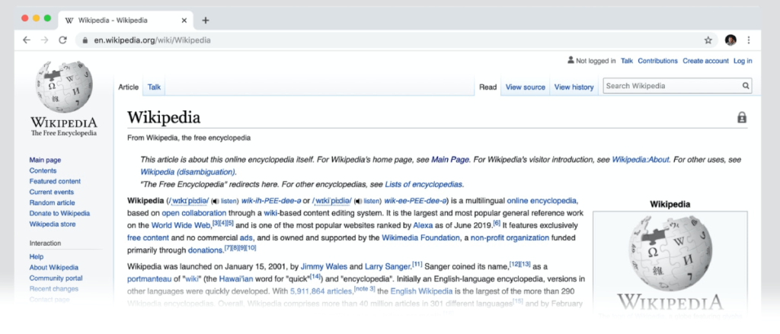Close the Wikipedia browser tab
This screenshot has width=780, height=334.
click(x=184, y=21)
